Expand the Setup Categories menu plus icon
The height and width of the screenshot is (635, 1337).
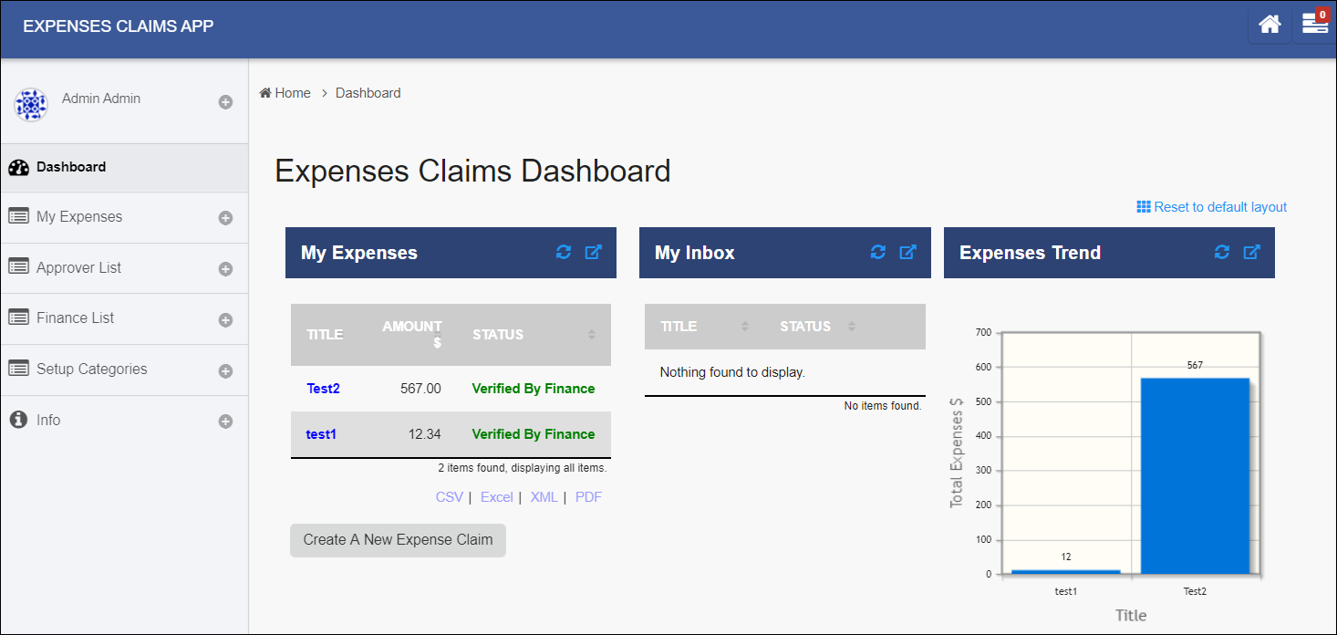coord(225,371)
